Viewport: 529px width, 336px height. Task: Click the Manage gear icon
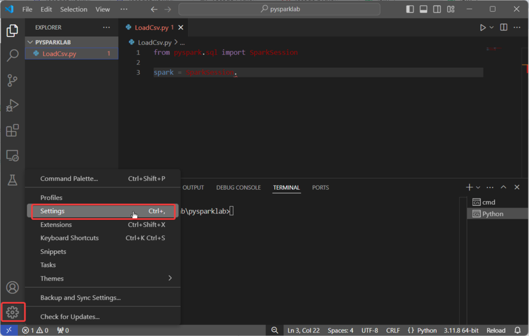12,312
